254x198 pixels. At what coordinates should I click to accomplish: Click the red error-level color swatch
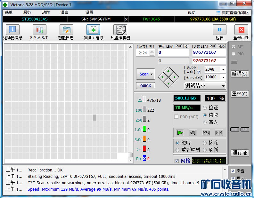pyautogui.click(x=144, y=149)
